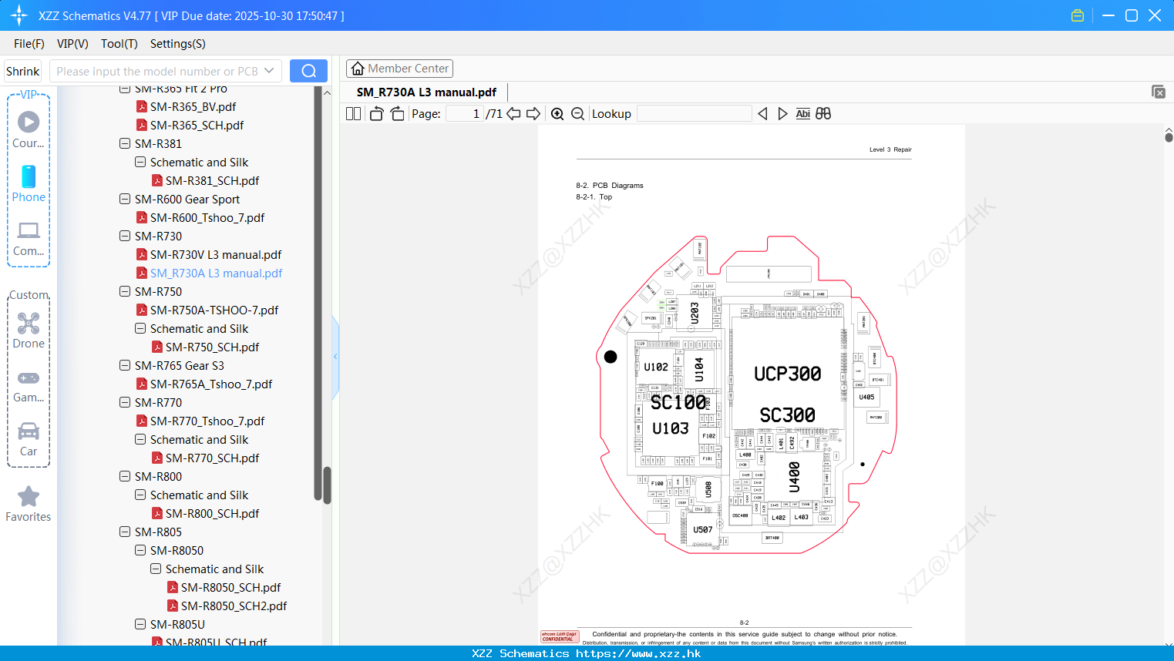This screenshot has width=1174, height=661.
Task: Collapse Schematic and Silk under SM-R381
Action: pos(140,162)
